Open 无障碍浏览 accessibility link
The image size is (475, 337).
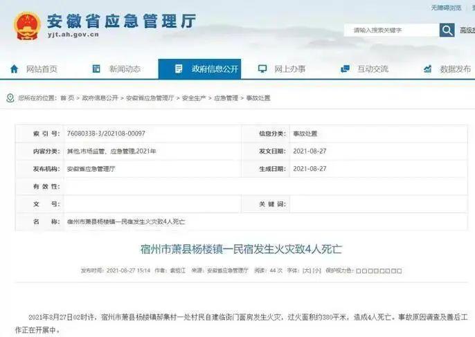(x=446, y=7)
